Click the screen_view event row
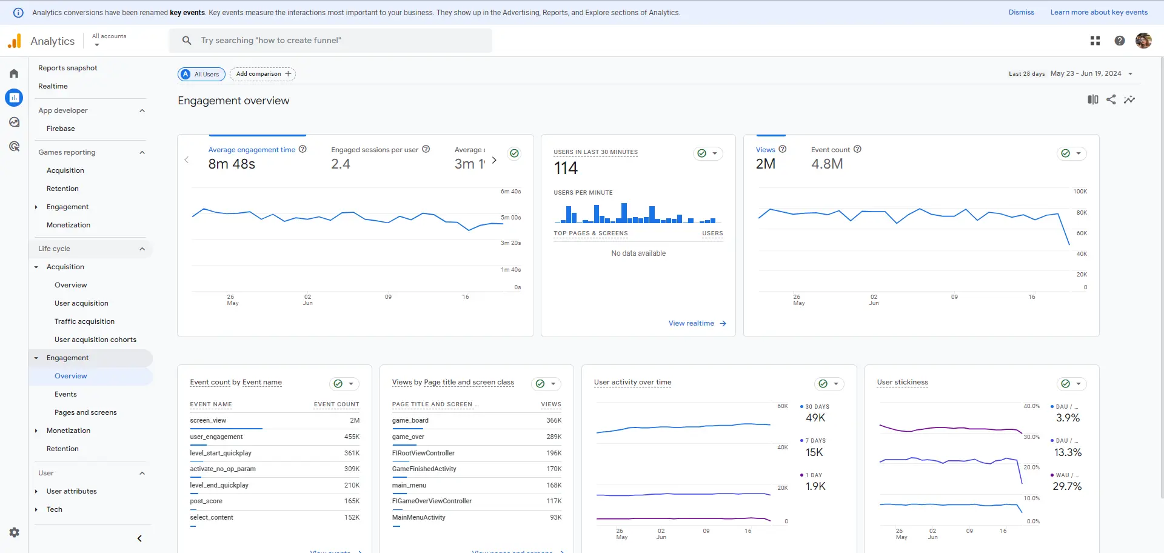 tap(275, 421)
